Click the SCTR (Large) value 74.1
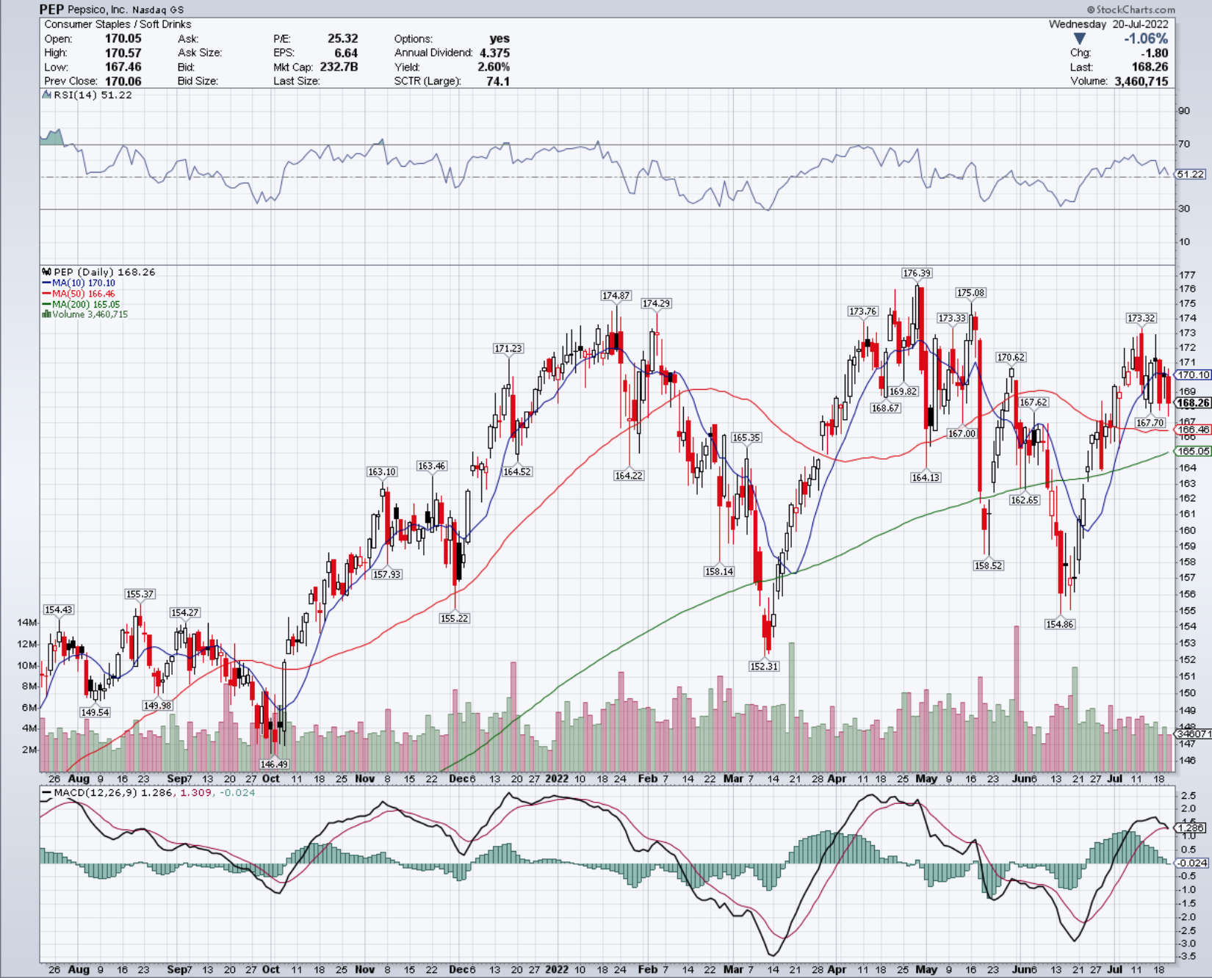This screenshot has width=1212, height=978. tap(498, 81)
